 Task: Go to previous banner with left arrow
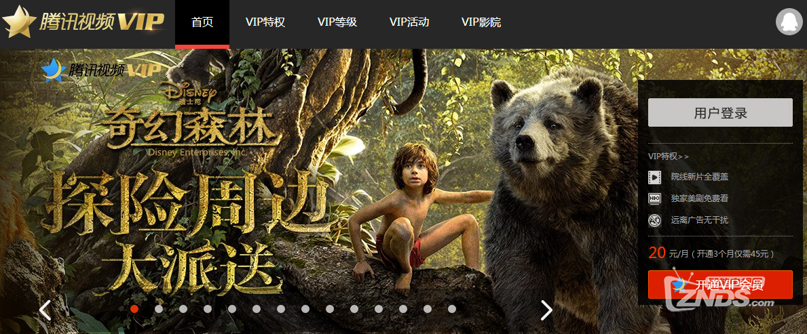click(45, 310)
